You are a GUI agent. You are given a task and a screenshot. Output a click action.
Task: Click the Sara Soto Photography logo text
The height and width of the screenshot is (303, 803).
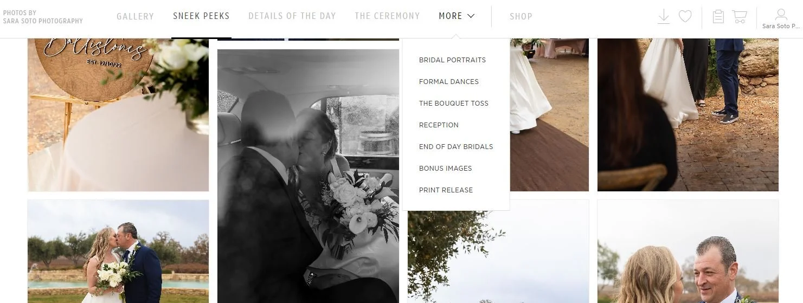coord(43,17)
